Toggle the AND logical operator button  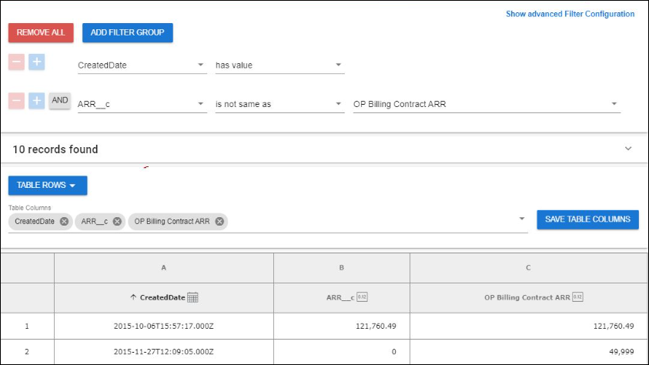click(59, 101)
